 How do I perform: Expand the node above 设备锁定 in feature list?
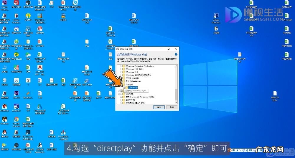[x=119, y=91]
